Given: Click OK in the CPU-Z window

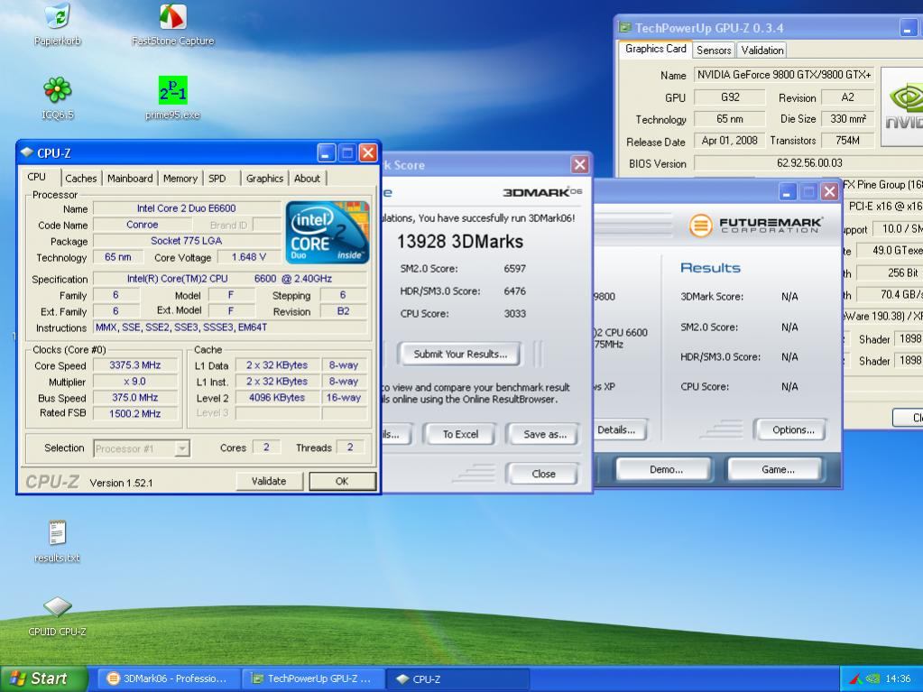Looking at the screenshot, I should coord(342,481).
